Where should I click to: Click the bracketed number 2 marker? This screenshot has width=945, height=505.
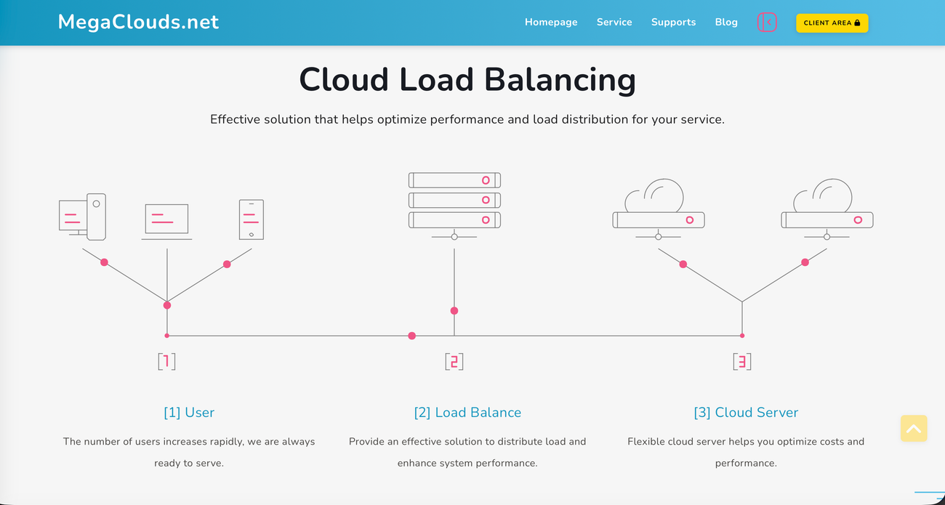coord(454,361)
